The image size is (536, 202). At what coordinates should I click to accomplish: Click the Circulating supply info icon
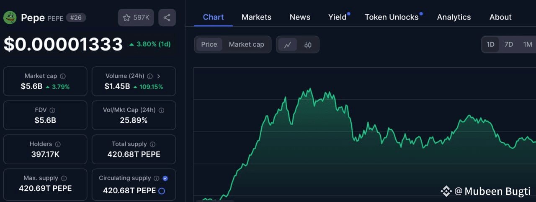tap(157, 178)
